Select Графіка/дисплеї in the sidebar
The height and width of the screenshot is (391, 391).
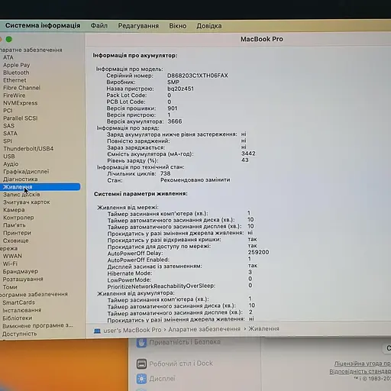click(26, 172)
